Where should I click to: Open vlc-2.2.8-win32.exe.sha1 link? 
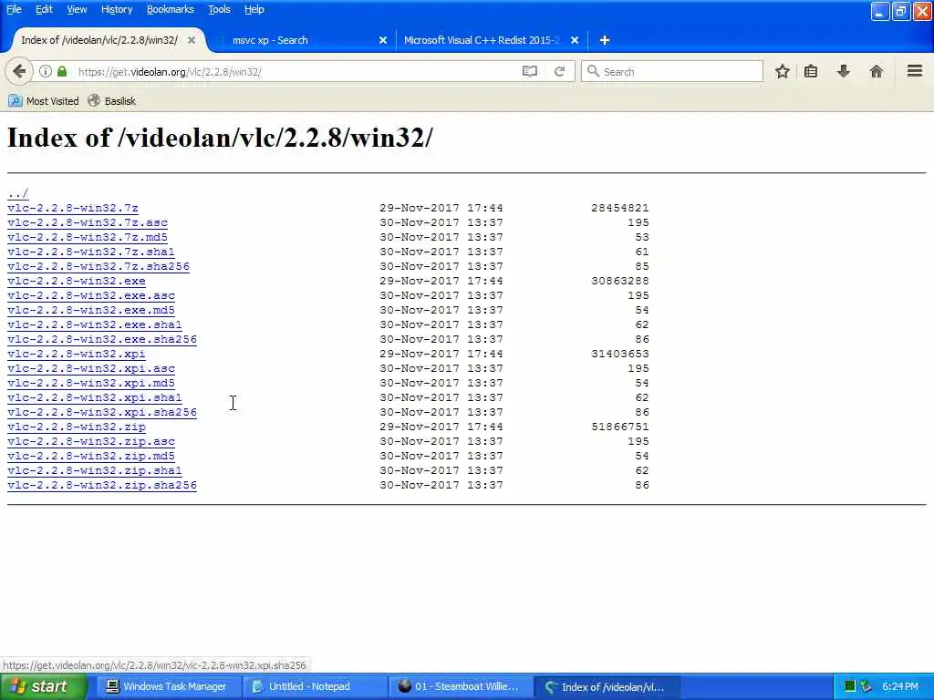pos(95,325)
